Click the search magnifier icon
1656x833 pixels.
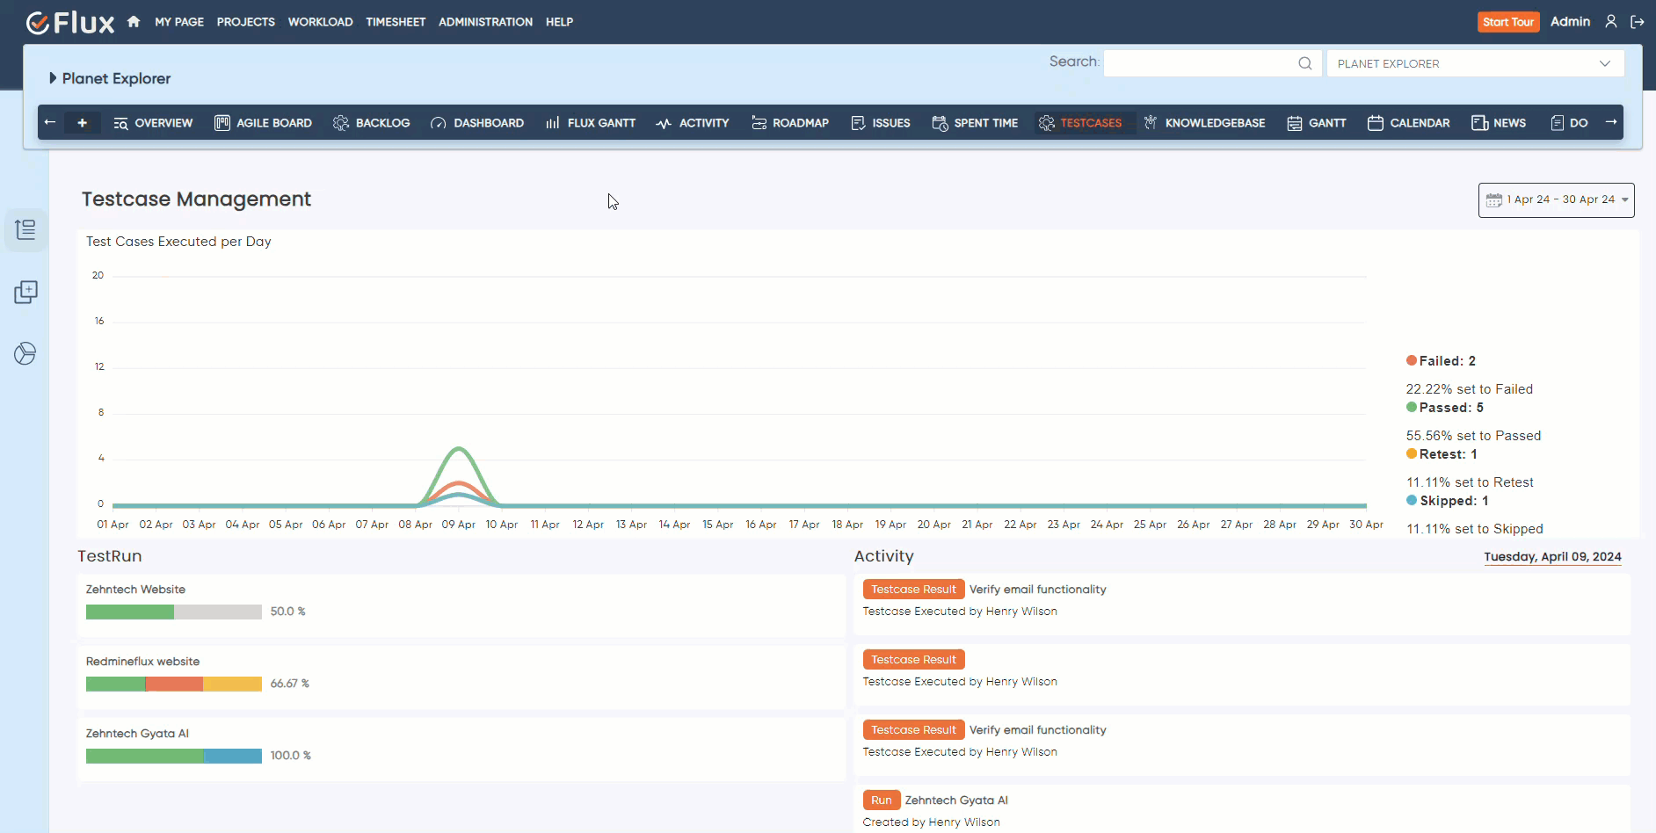pos(1304,63)
